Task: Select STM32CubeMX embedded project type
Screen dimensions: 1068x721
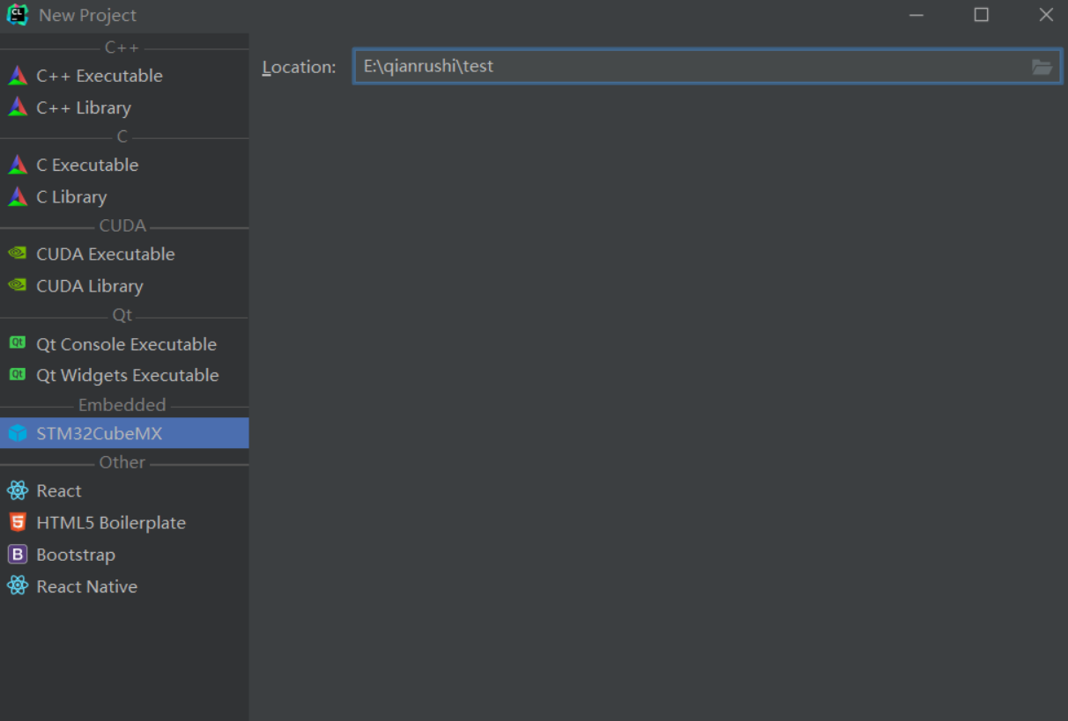Action: [124, 433]
